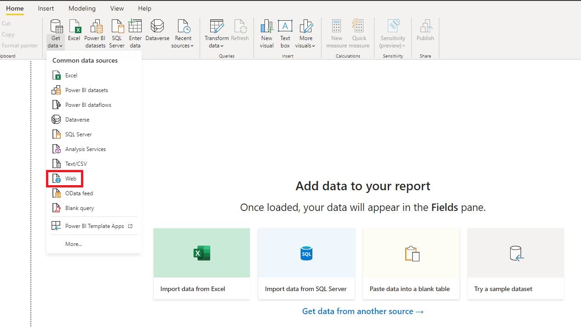Click the OData feed icon in the menu

56,193
